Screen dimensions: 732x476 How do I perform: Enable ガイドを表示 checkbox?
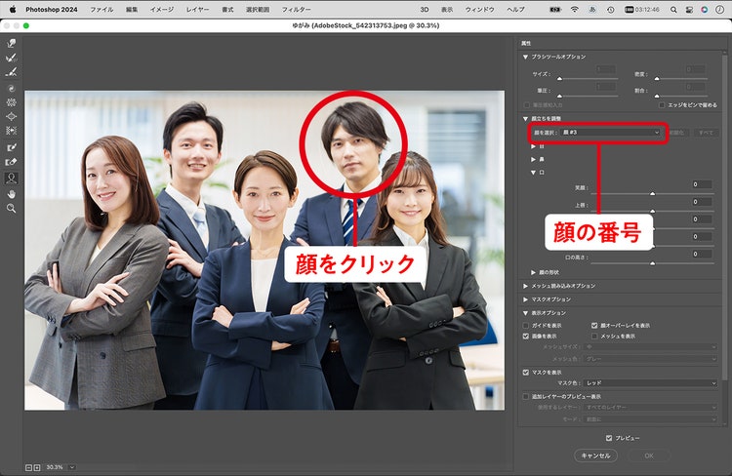click(526, 325)
